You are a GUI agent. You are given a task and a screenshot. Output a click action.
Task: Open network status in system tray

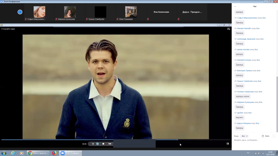coord(263,153)
